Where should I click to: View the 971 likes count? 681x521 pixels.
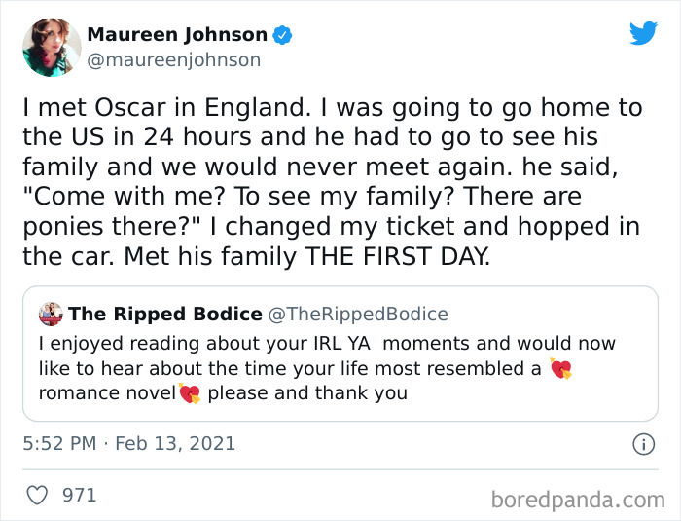[x=80, y=496]
